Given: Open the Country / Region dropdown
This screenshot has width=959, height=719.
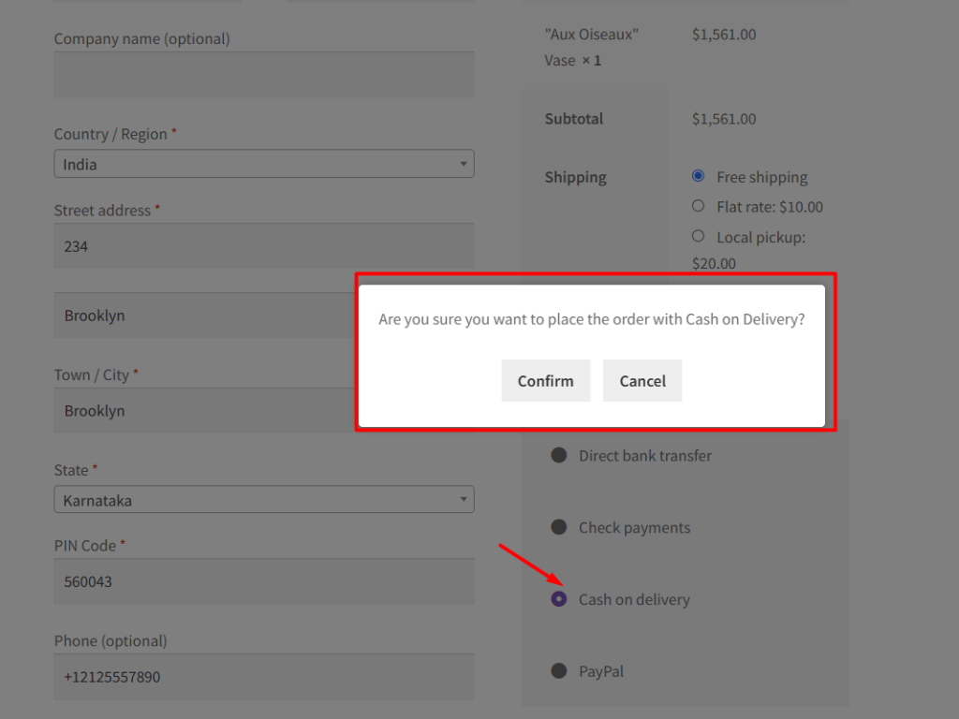Looking at the screenshot, I should (263, 163).
